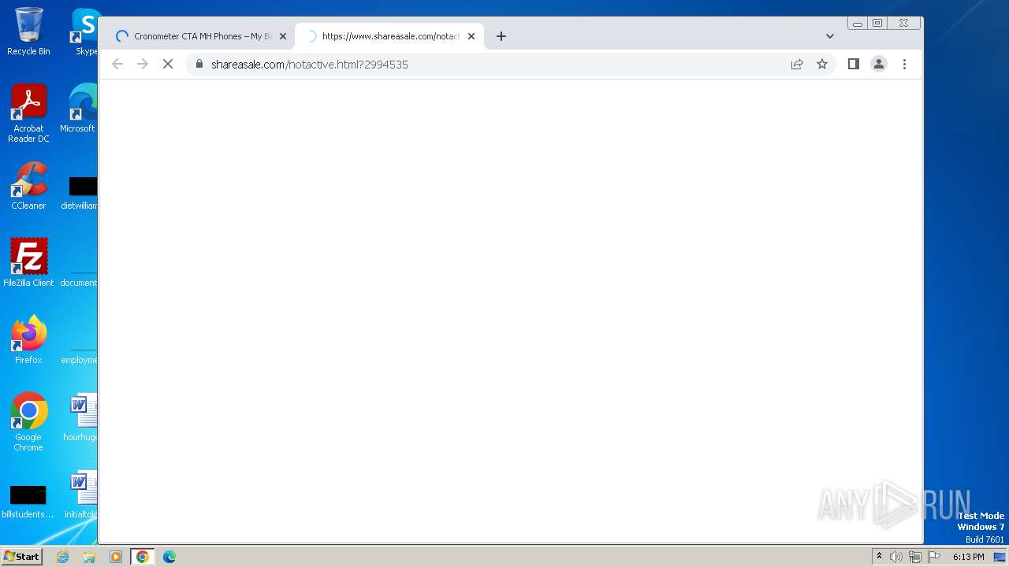Open Microsoft Edge from the taskbar

click(x=169, y=557)
